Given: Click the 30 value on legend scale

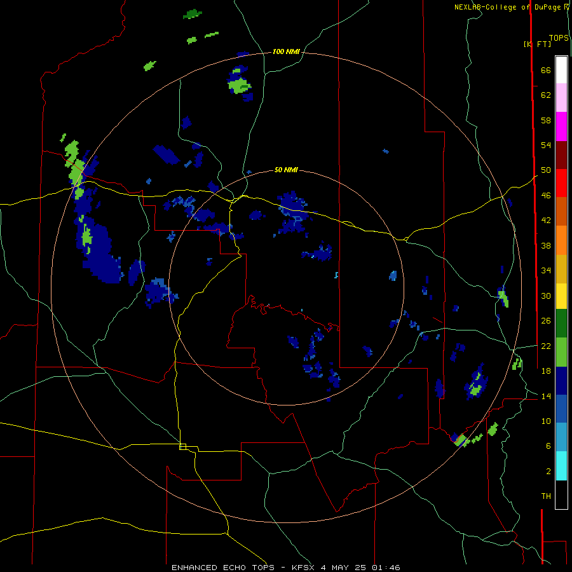Looking at the screenshot, I should click(x=546, y=296).
